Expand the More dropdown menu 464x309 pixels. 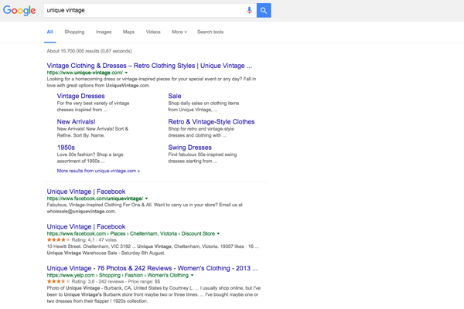(179, 32)
